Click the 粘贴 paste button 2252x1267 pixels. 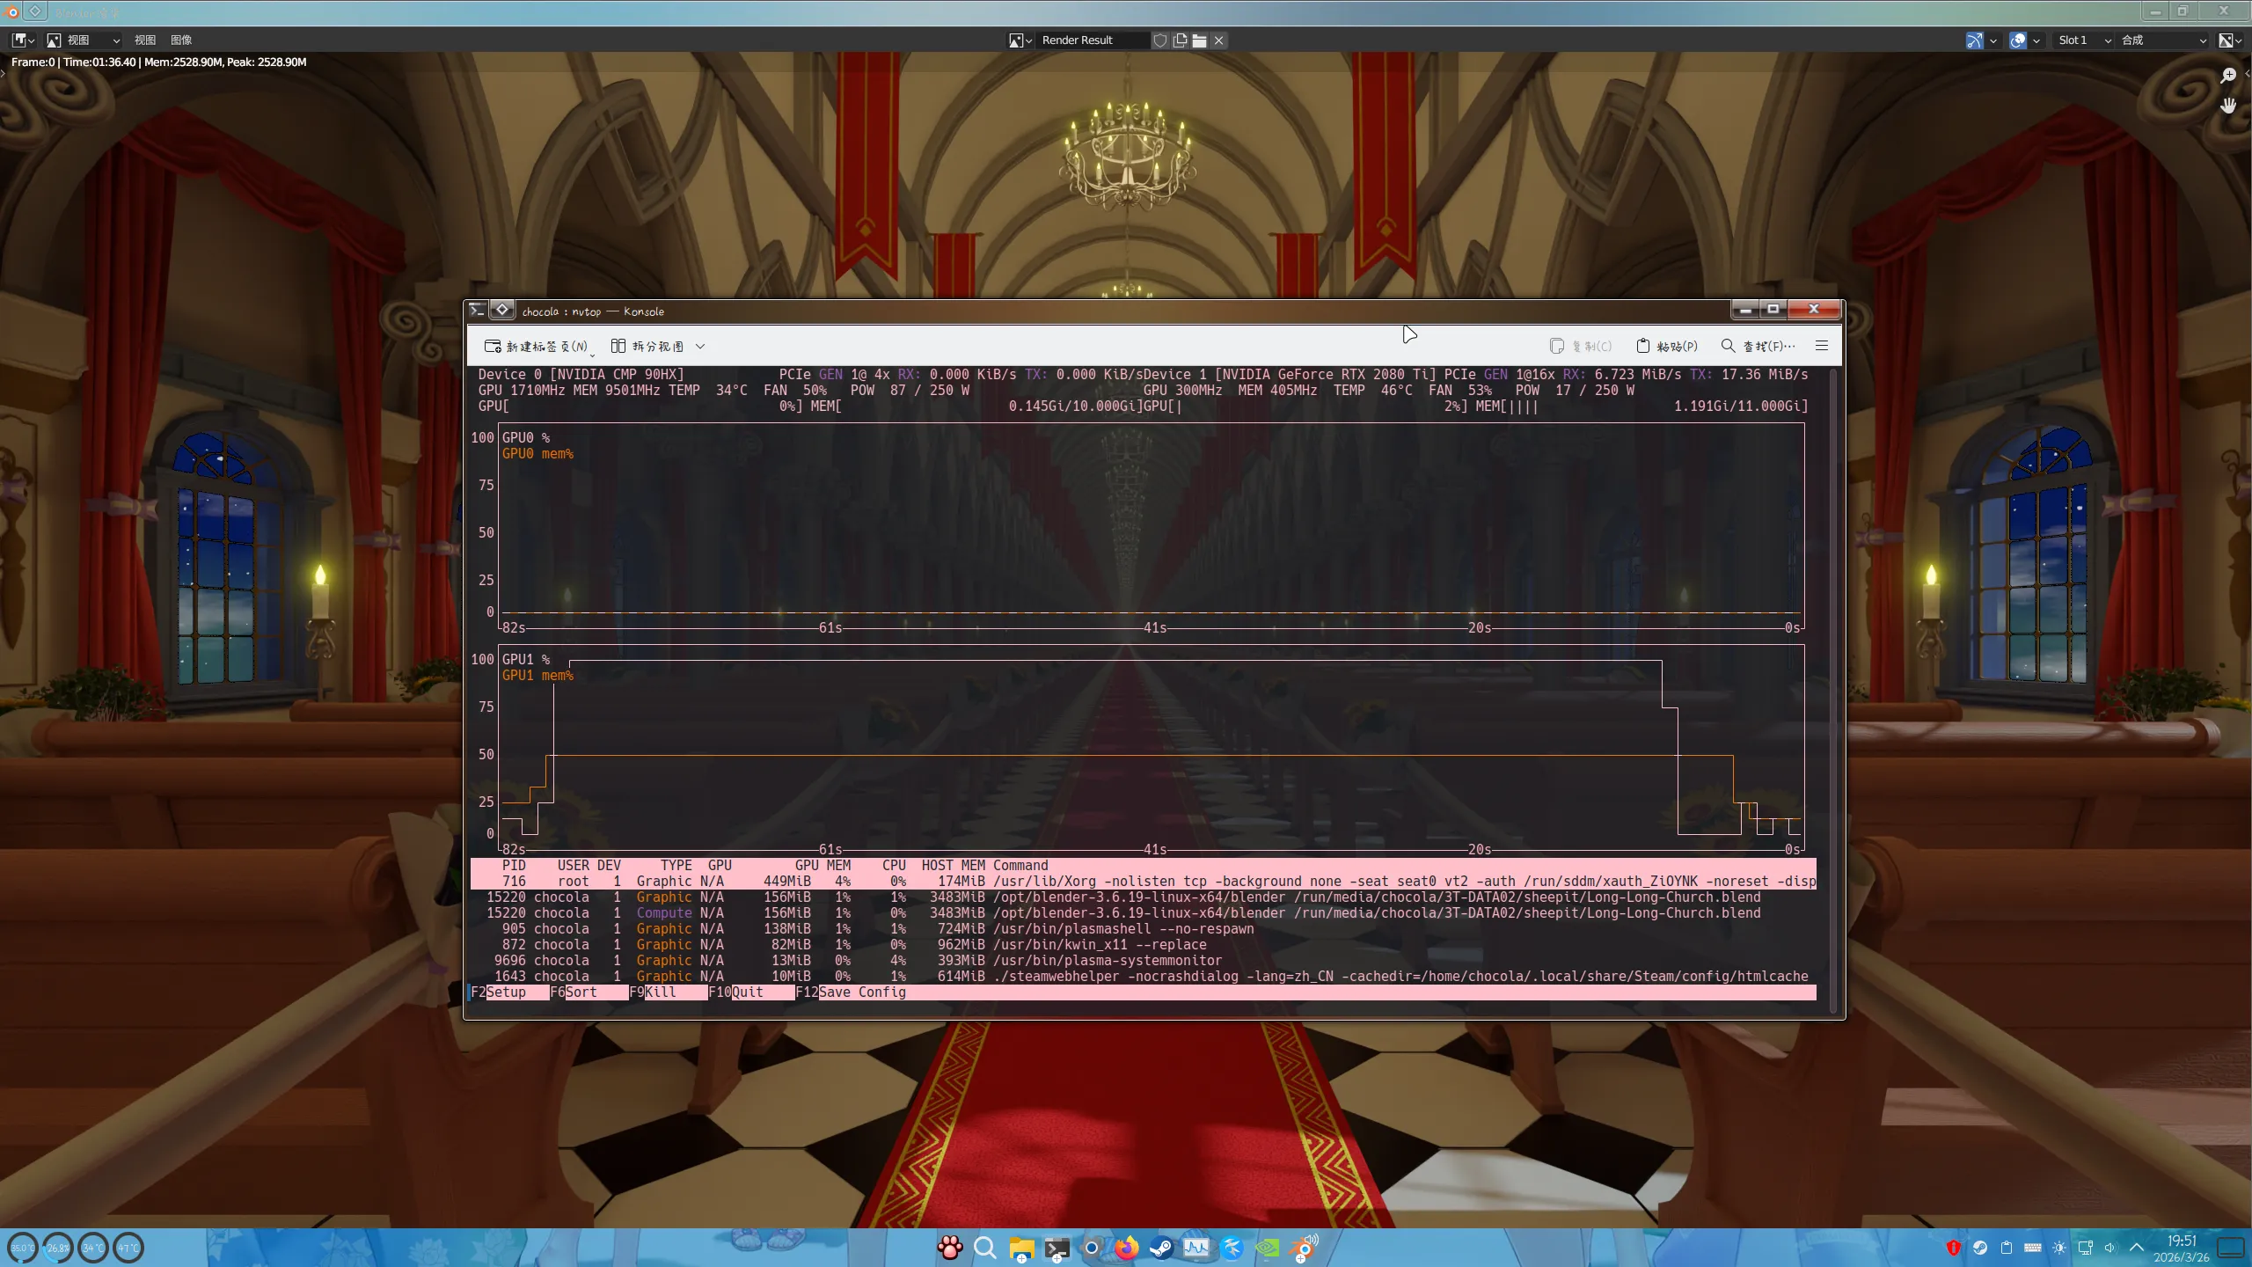(1667, 346)
